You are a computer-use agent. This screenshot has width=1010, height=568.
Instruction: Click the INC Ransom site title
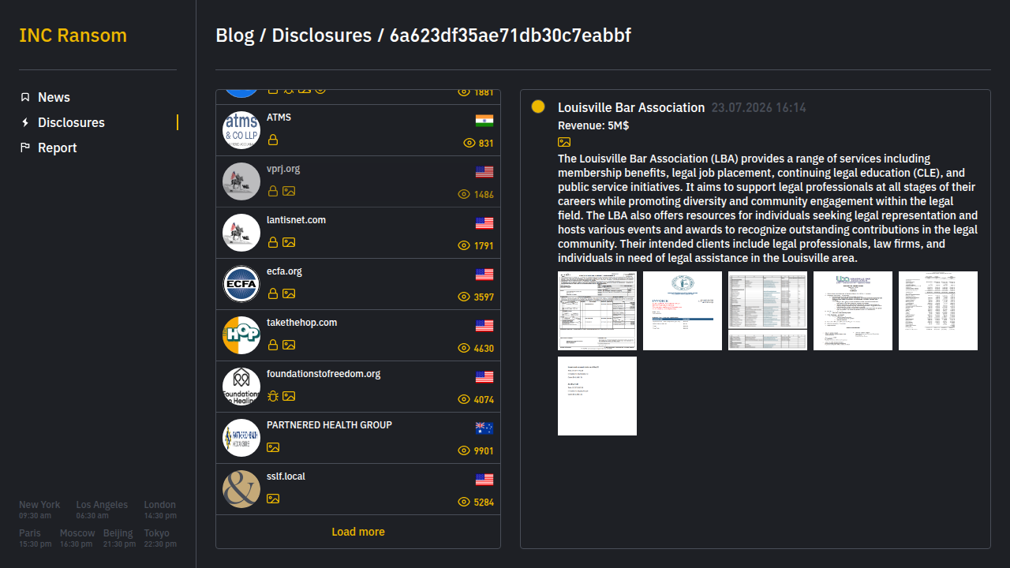tap(73, 35)
